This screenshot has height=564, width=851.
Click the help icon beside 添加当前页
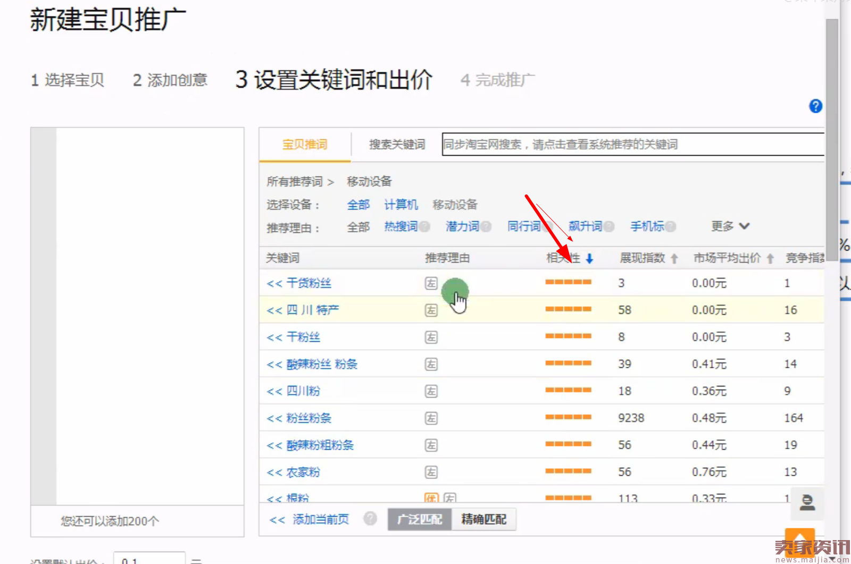pyautogui.click(x=370, y=518)
